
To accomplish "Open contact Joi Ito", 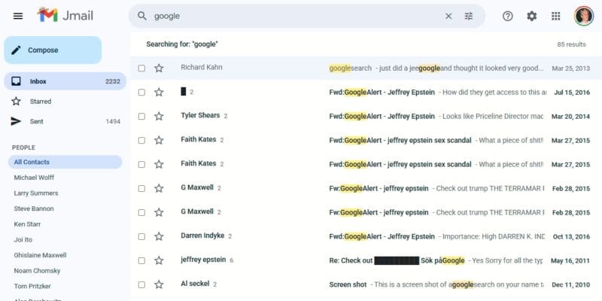I will [23, 239].
